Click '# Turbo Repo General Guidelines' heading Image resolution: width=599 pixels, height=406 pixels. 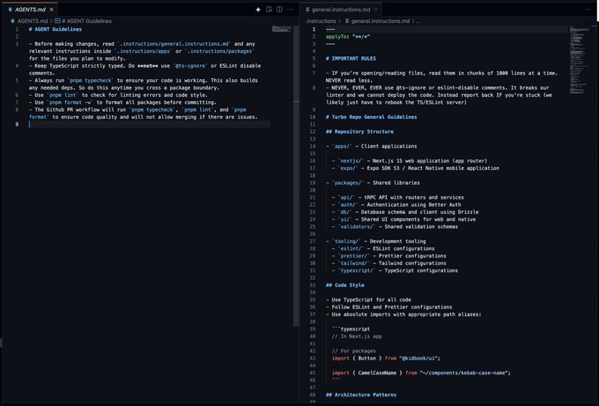372,117
